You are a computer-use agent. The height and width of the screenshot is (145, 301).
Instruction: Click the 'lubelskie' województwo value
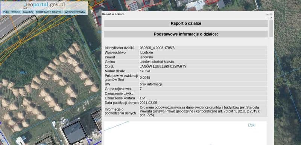coord(146,52)
